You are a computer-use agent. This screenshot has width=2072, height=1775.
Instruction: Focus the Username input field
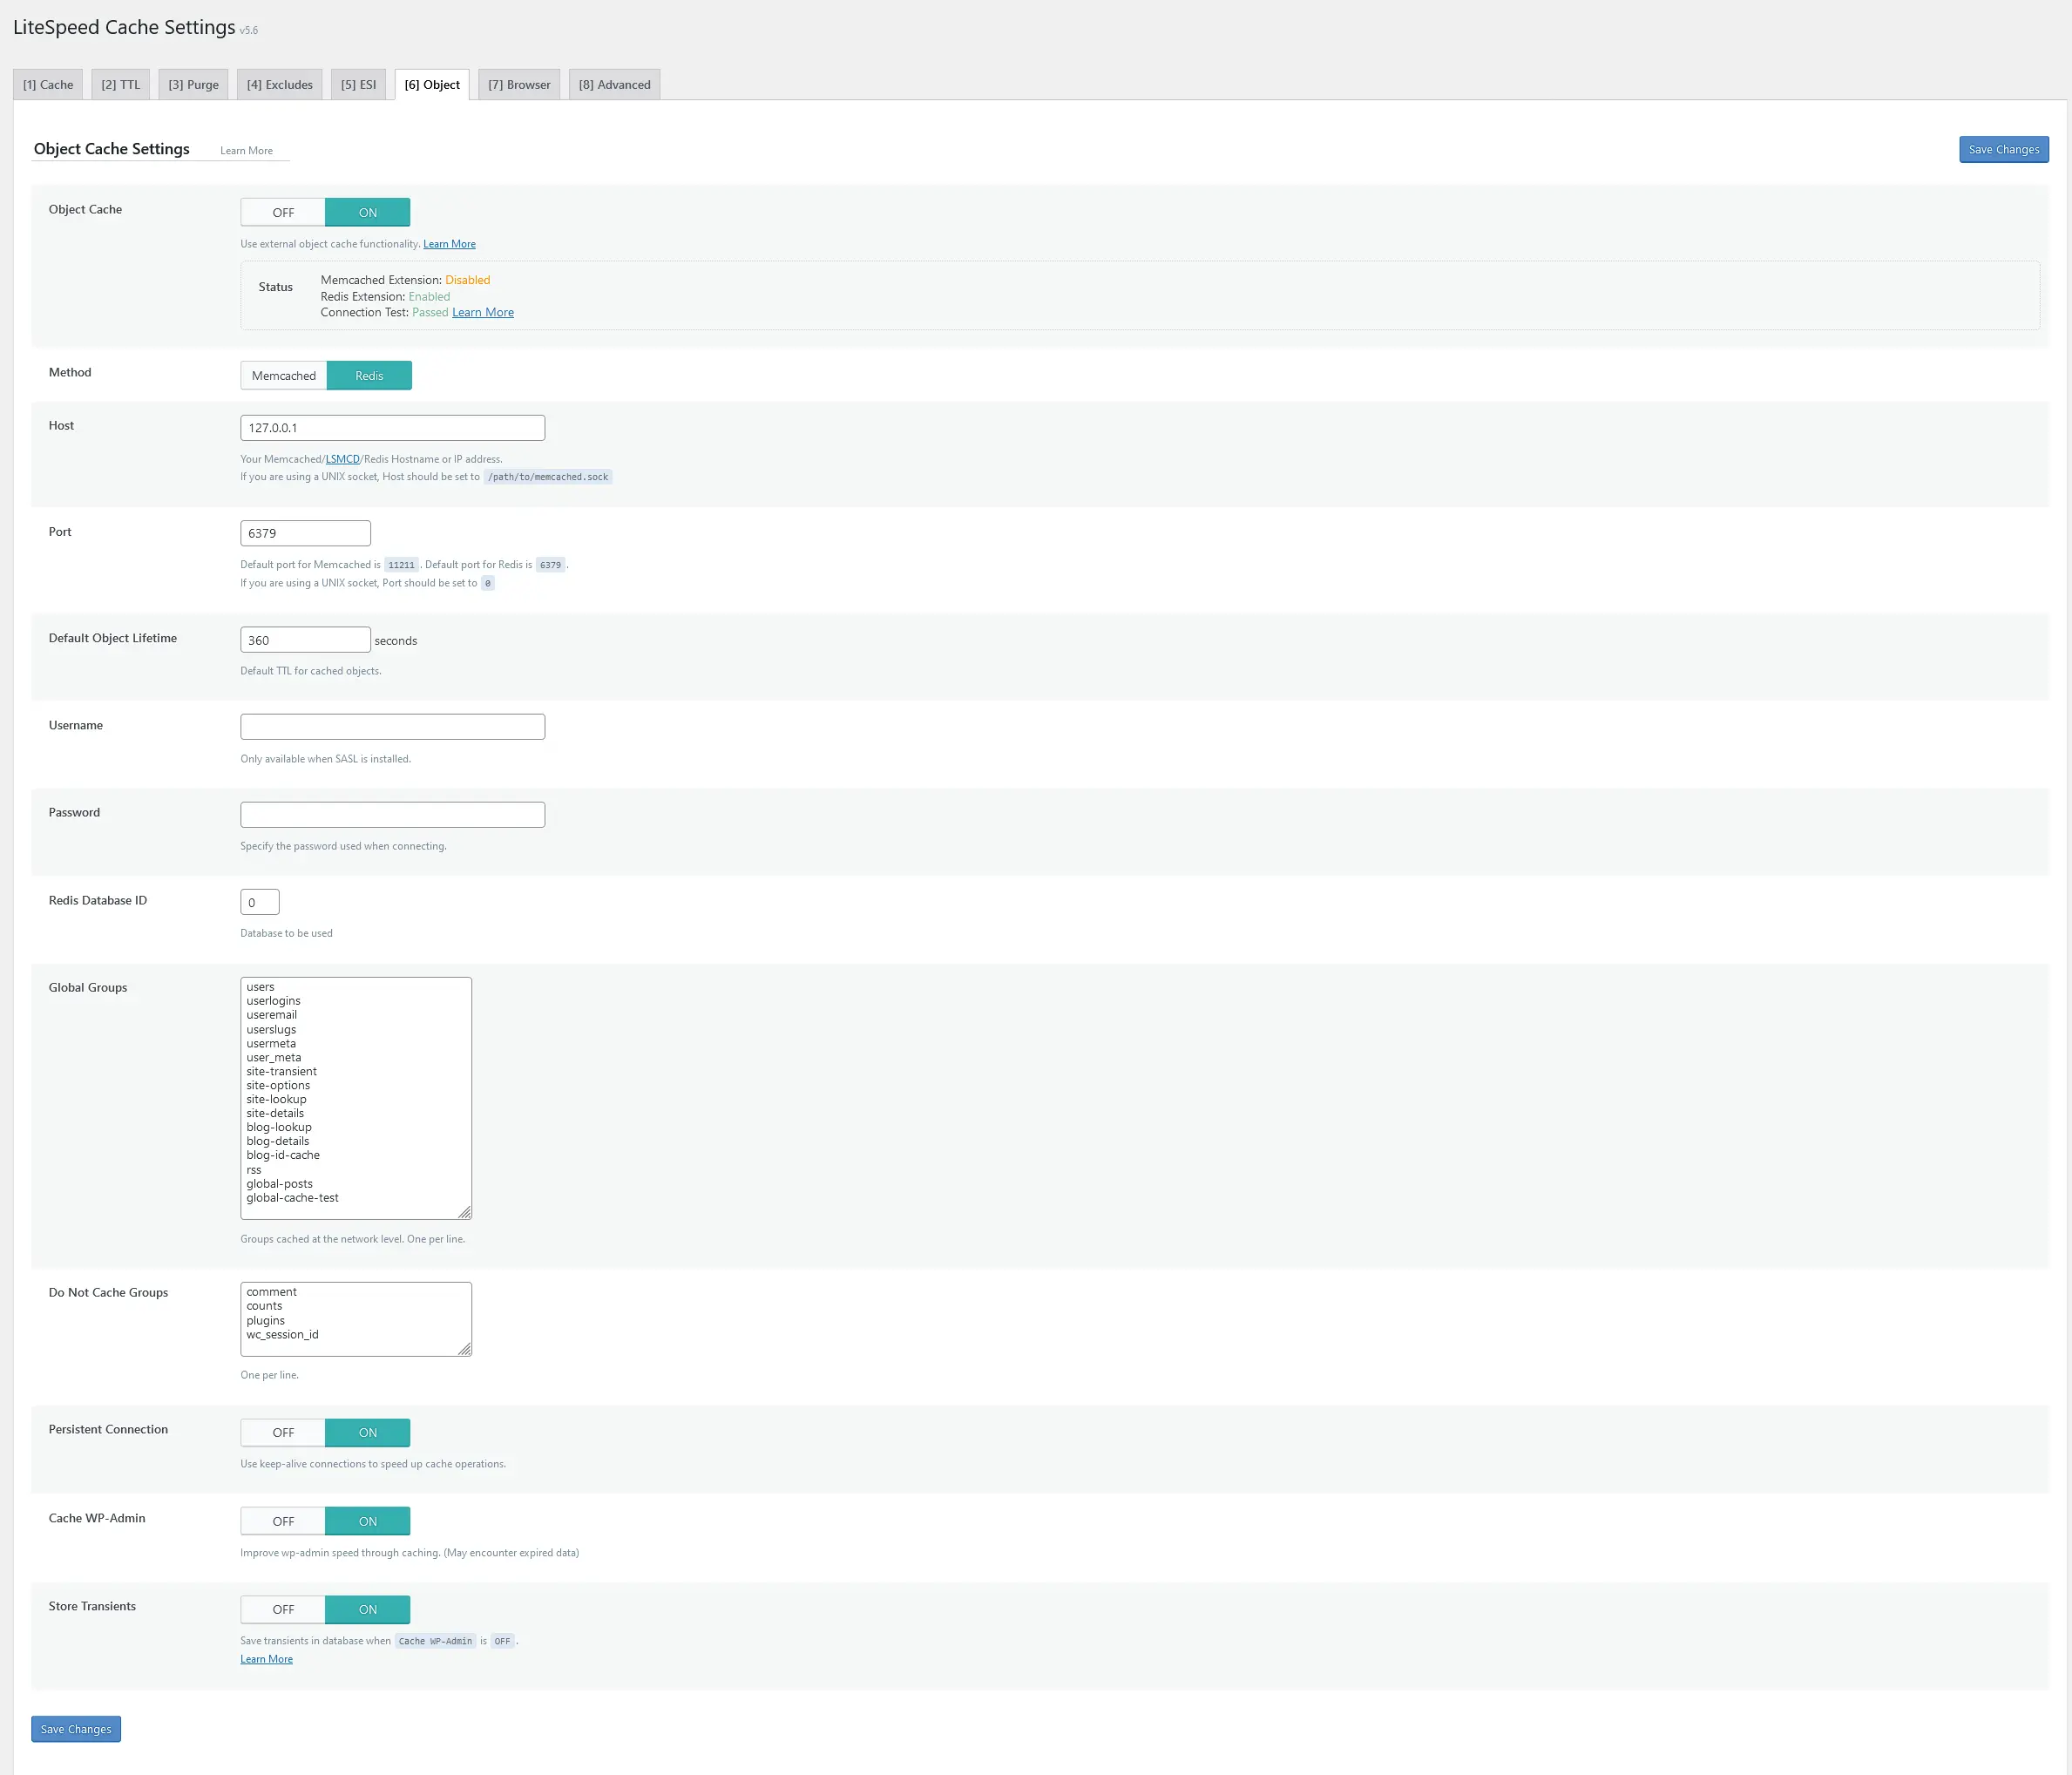[x=392, y=726]
